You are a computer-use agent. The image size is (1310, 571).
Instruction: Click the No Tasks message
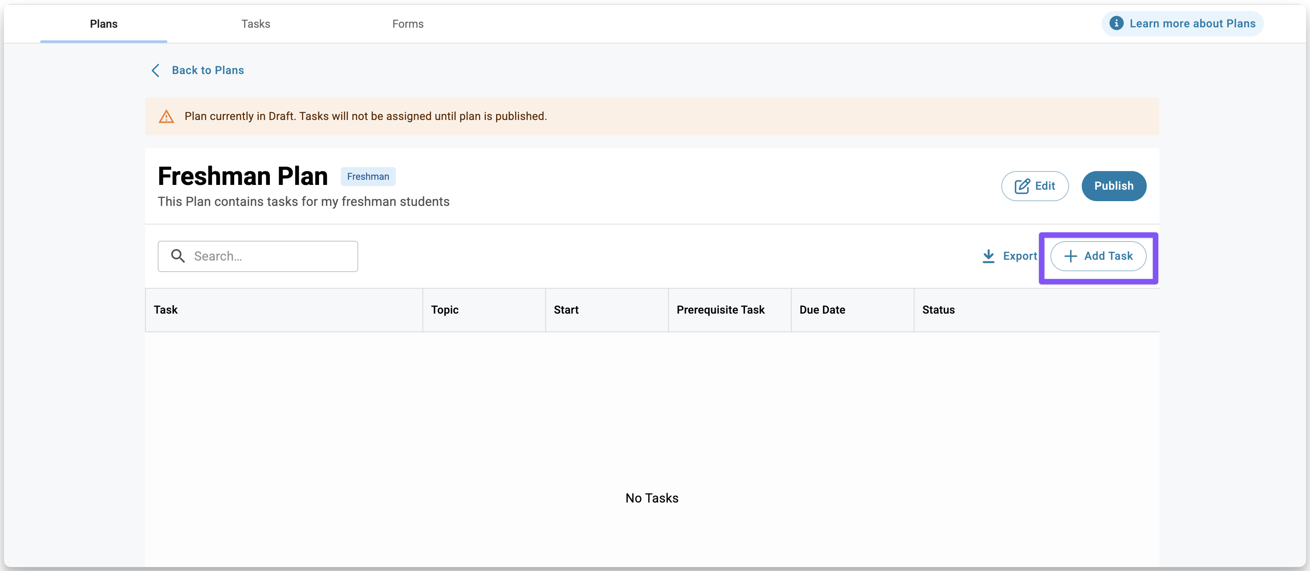(x=652, y=499)
